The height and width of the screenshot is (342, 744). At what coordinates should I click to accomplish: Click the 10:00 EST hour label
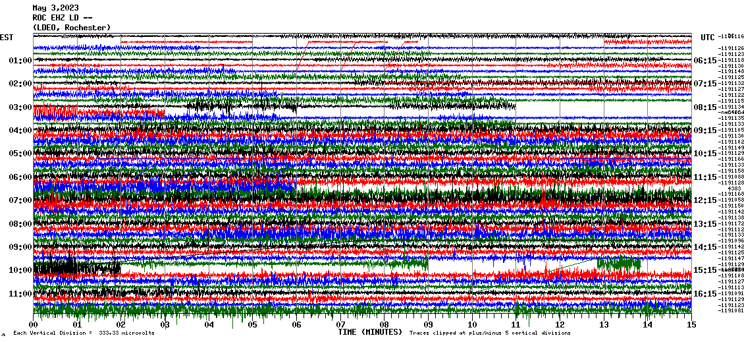20,270
